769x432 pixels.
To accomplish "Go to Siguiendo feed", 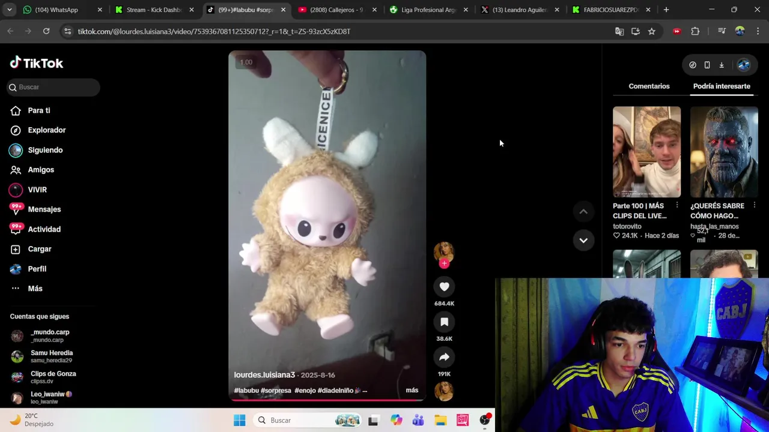I will pyautogui.click(x=45, y=150).
